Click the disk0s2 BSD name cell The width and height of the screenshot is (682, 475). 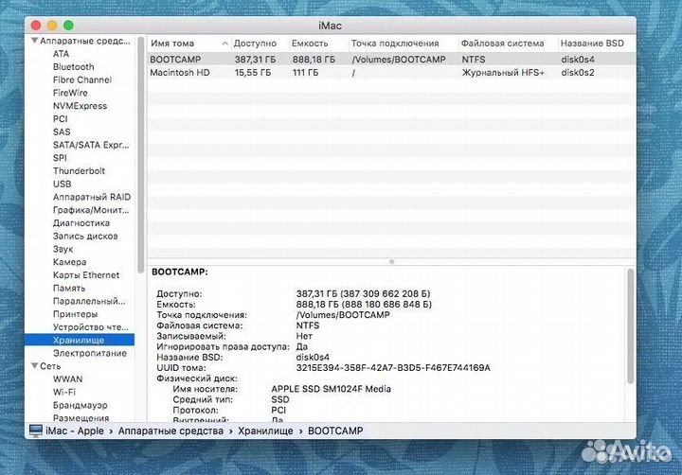[x=578, y=73]
